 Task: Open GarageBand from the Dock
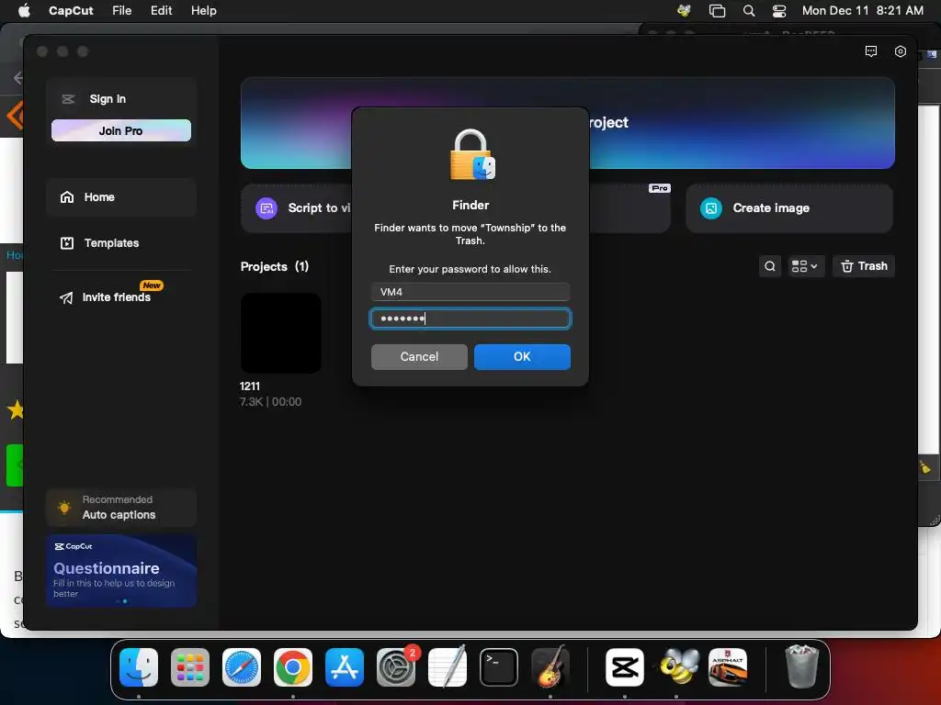550,667
